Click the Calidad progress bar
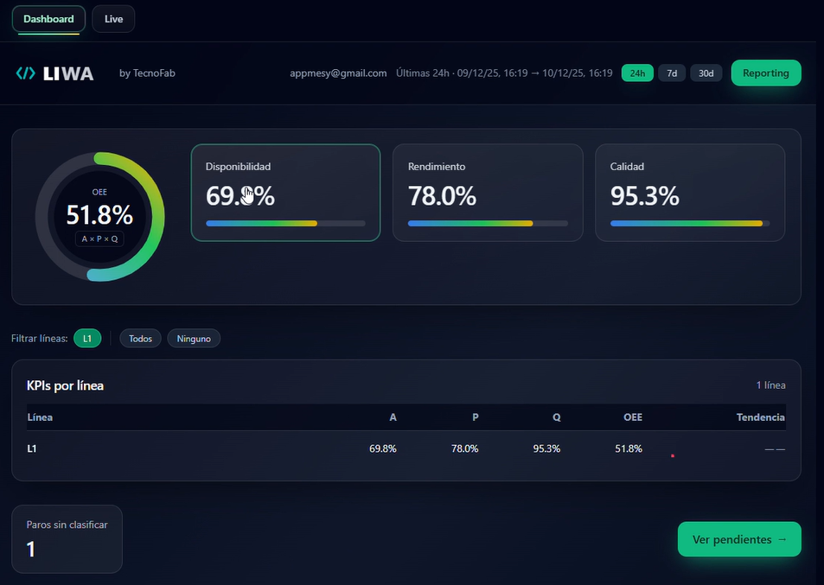This screenshot has width=824, height=585. 690,224
